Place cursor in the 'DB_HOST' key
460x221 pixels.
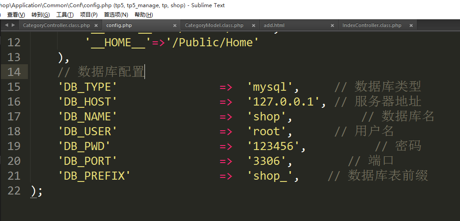tap(88, 102)
